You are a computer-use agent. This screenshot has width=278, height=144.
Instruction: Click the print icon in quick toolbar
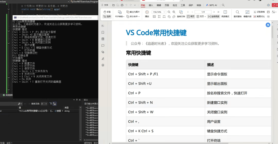click(x=122, y=5)
